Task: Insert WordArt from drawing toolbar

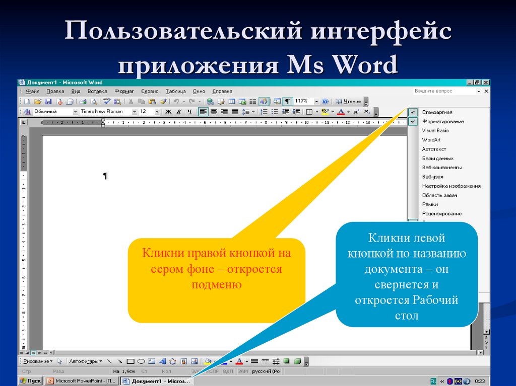Action: click(162, 361)
